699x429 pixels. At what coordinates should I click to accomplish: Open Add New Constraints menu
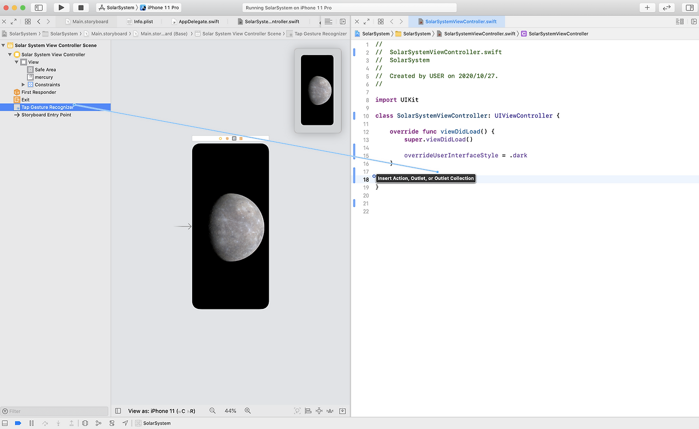click(x=319, y=411)
